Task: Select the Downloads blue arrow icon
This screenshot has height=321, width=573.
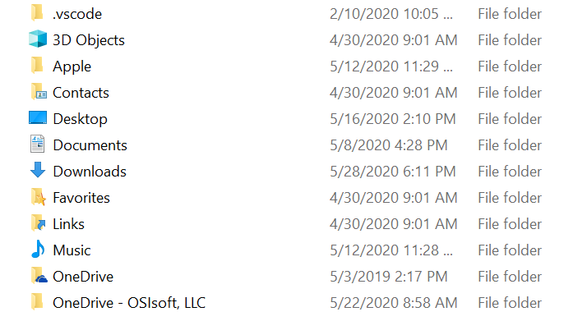Action: point(38,170)
